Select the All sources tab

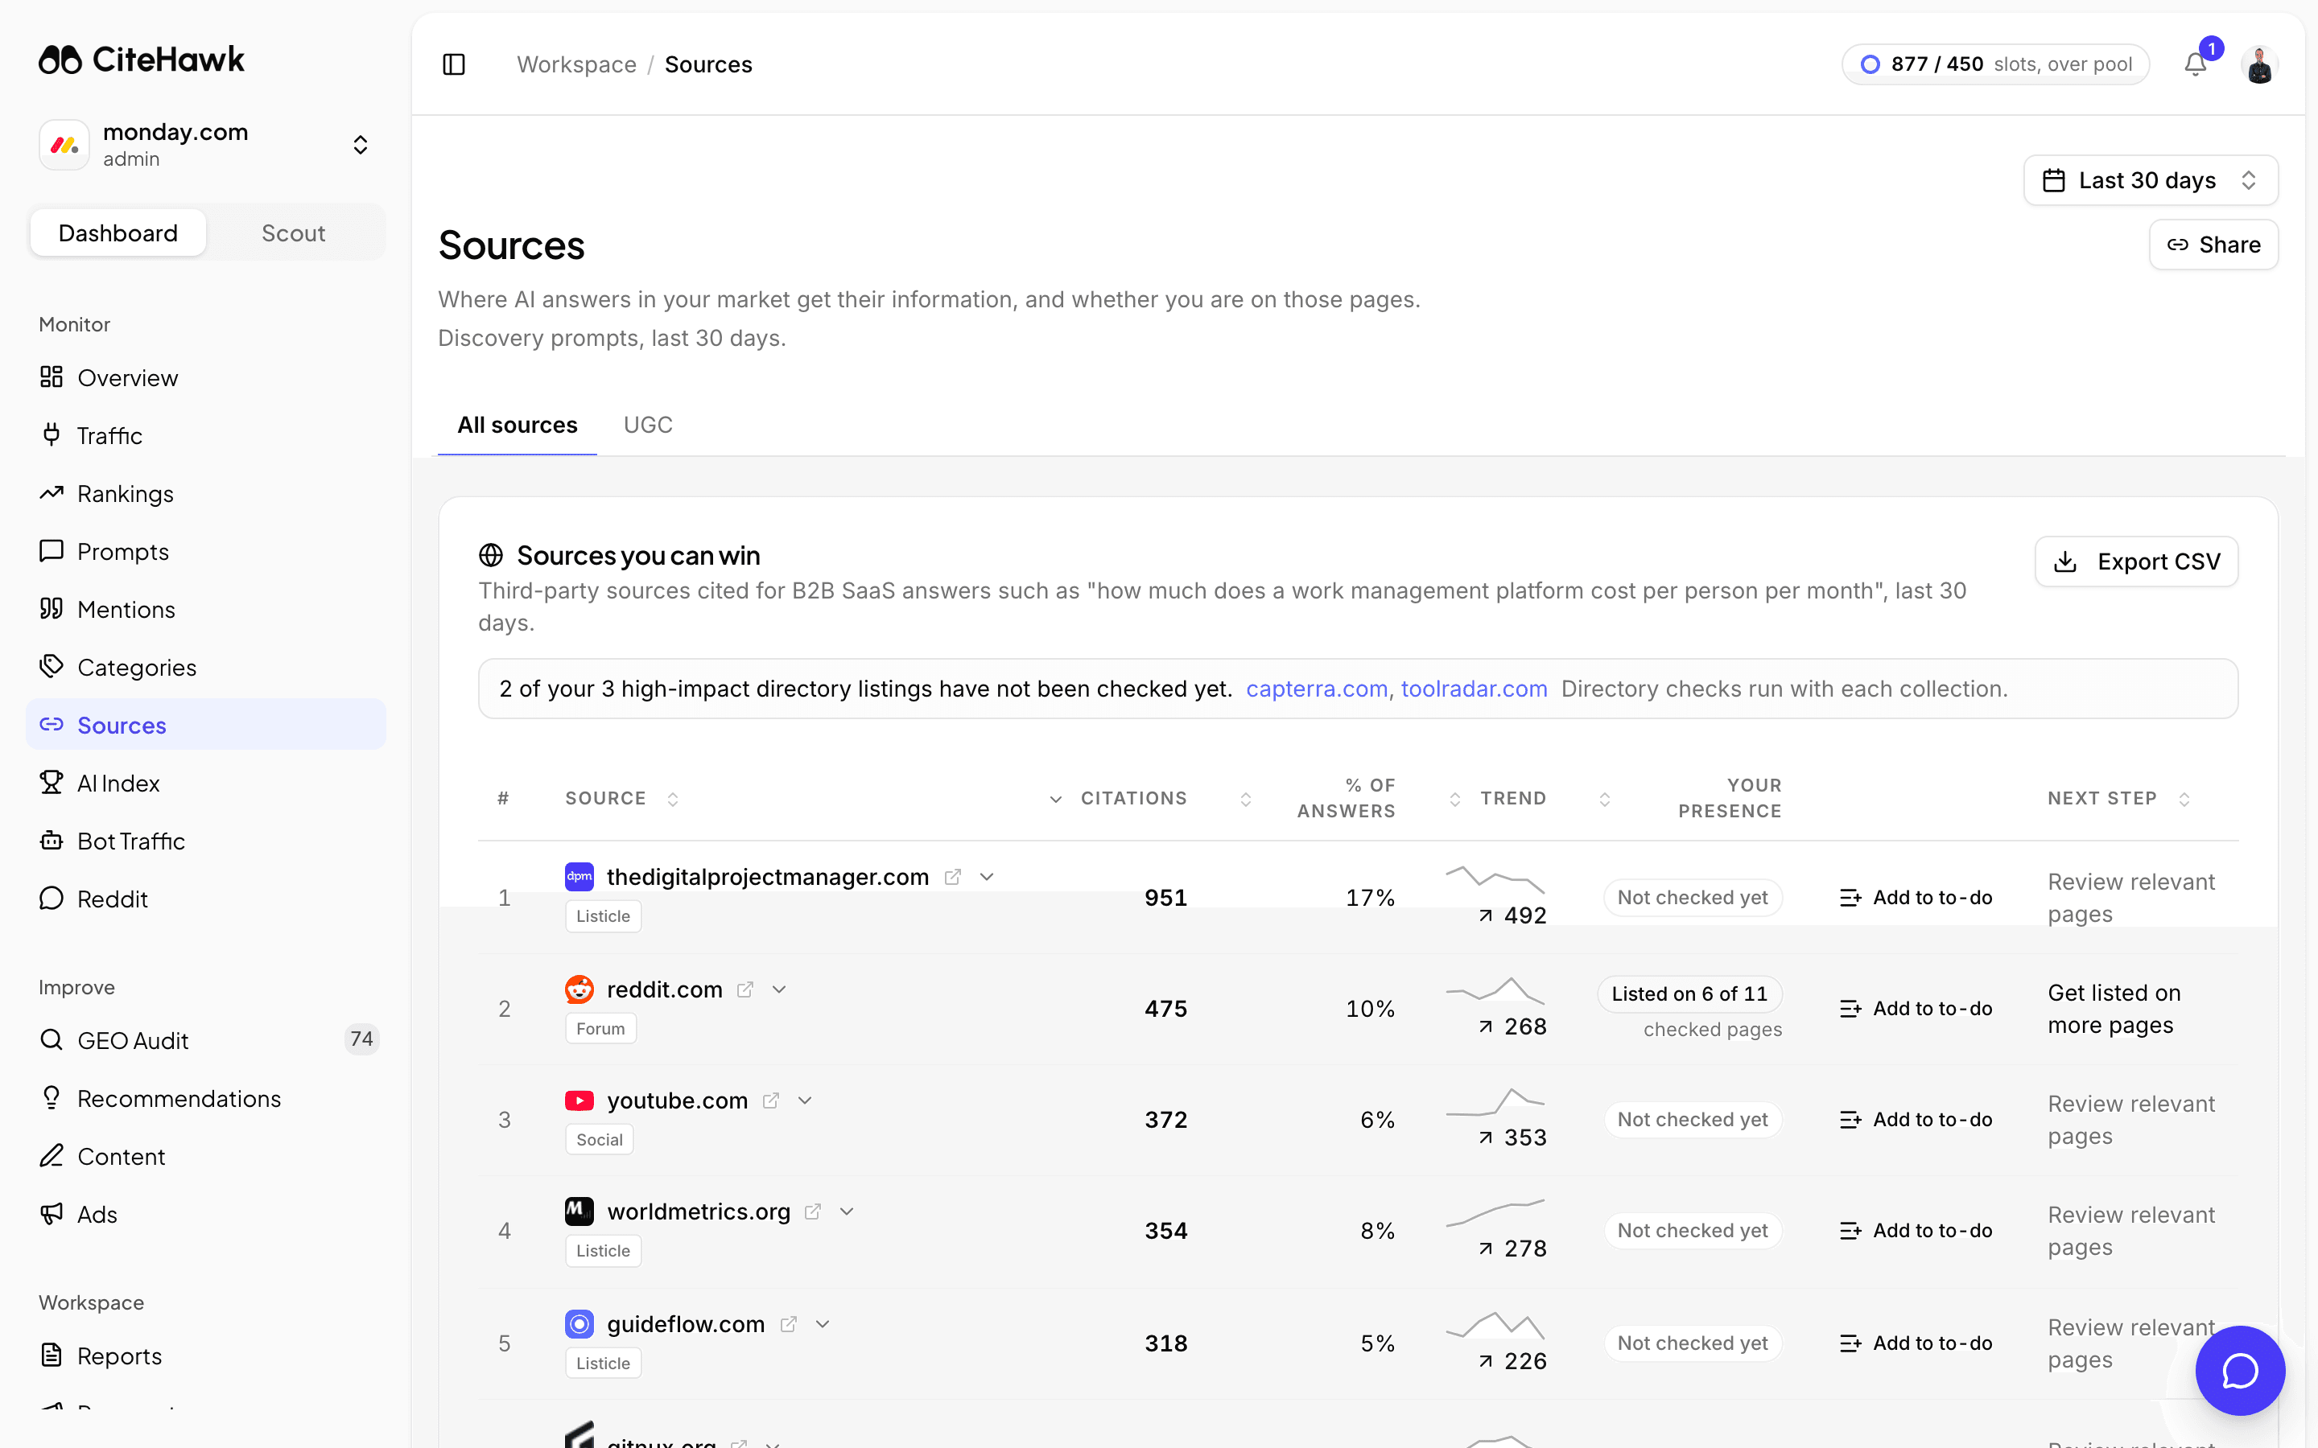coord(518,426)
